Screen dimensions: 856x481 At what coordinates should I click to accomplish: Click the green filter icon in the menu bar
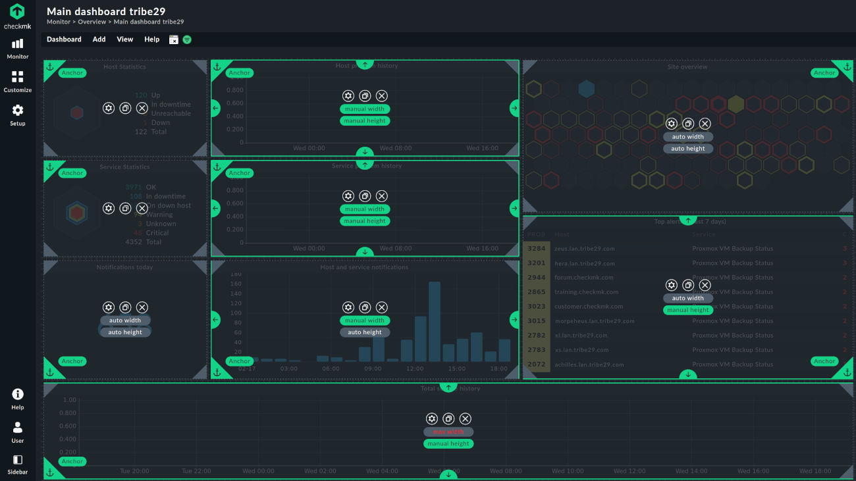coord(187,39)
